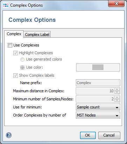
Task: Click the Complex Options app icon in title bar
Action: tap(6, 5)
